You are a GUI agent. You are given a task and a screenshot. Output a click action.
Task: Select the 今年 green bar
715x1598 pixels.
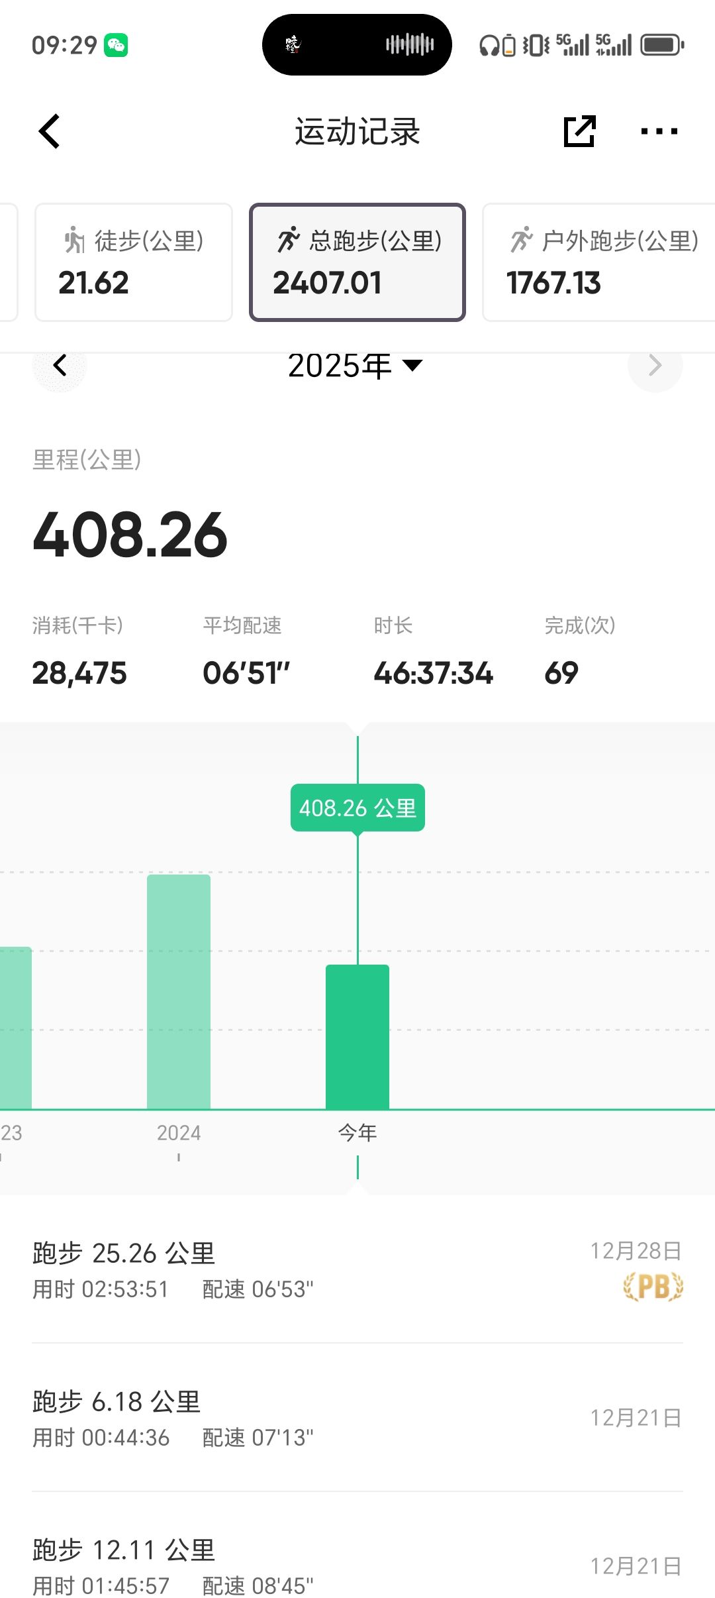358,1037
